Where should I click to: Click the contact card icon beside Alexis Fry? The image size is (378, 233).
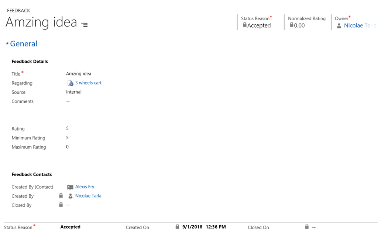[70, 187]
